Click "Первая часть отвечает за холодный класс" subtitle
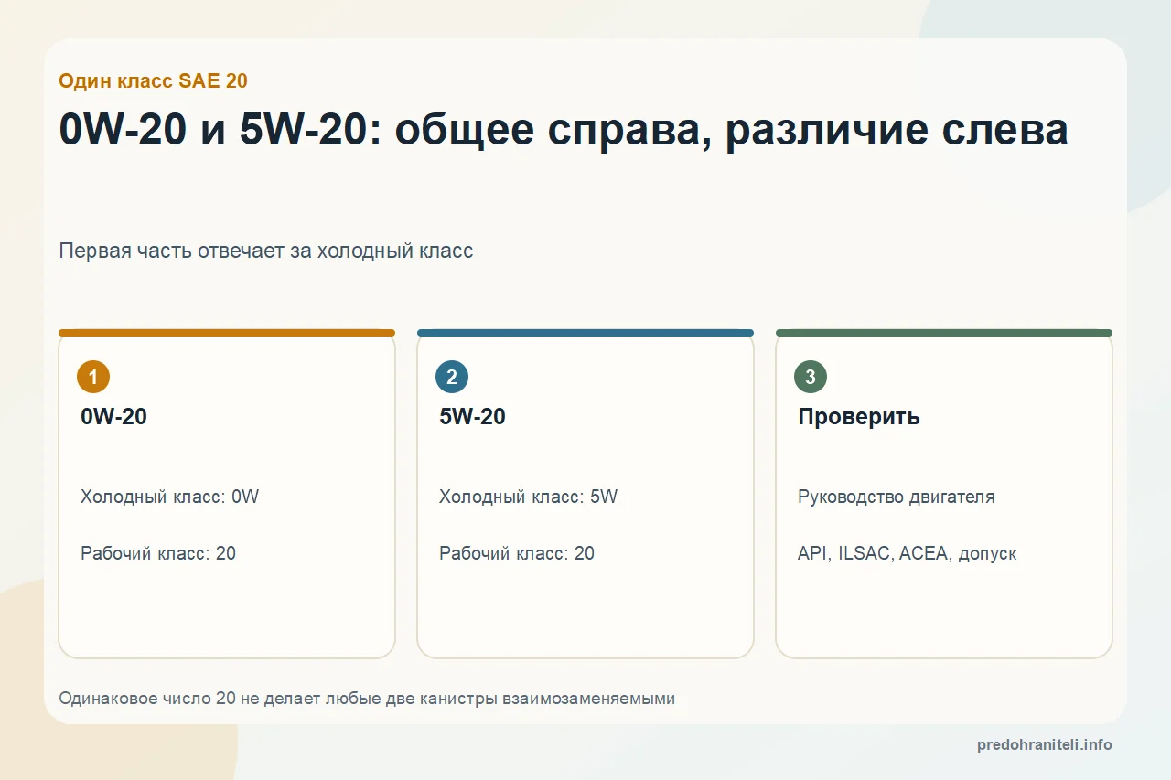The image size is (1171, 780). 266,251
